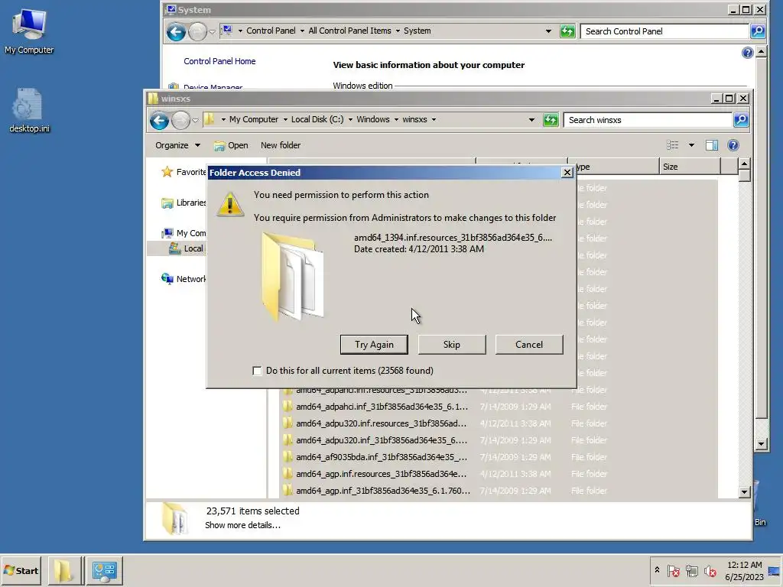Change view using the view icon

coord(673,145)
